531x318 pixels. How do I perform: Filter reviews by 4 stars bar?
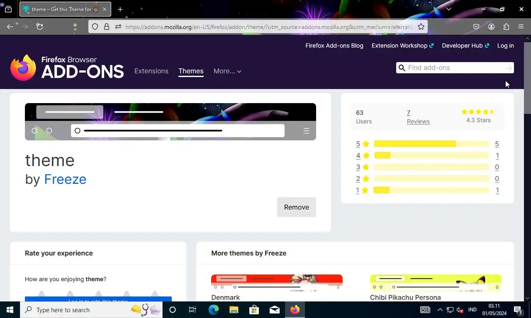[431, 155]
